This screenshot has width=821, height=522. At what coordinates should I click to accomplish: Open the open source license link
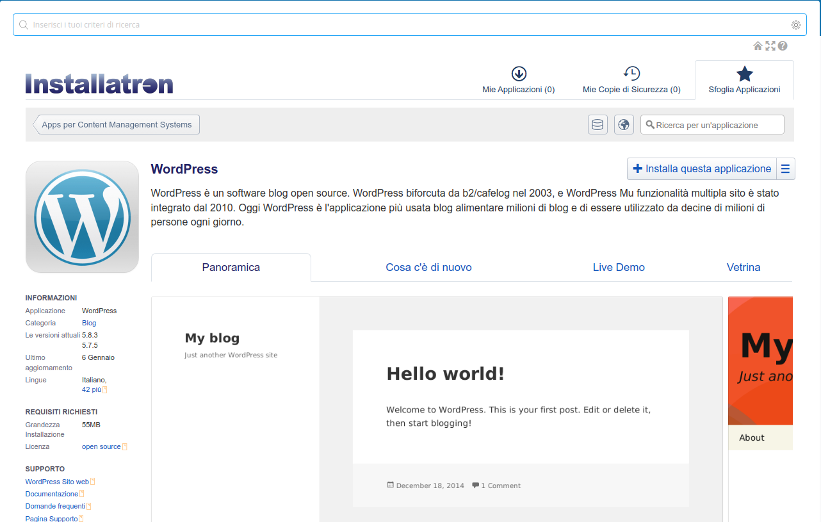pos(101,446)
